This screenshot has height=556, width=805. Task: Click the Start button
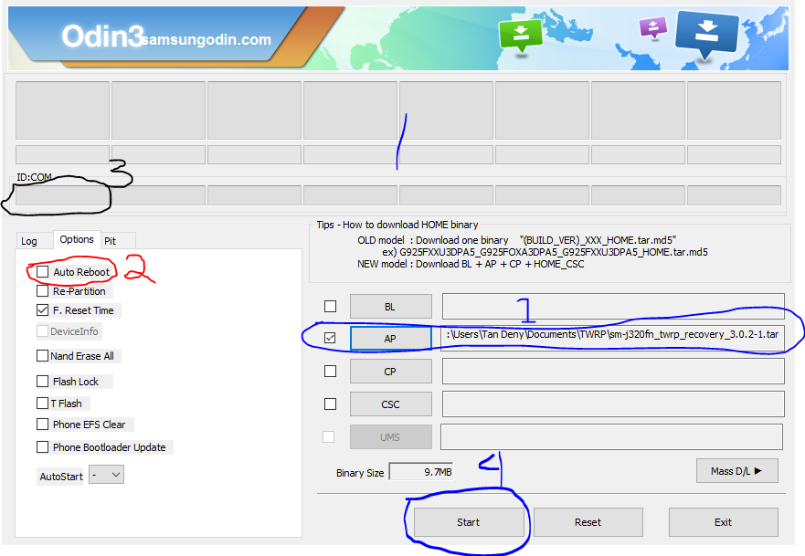[468, 522]
